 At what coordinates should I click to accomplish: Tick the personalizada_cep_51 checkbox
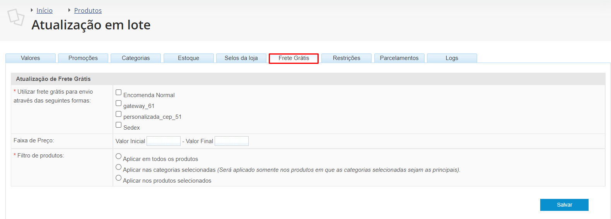119,114
